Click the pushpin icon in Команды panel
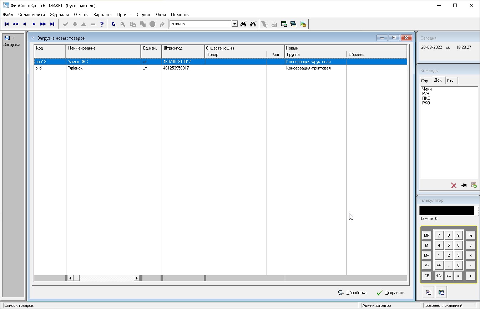 pyautogui.click(x=464, y=185)
